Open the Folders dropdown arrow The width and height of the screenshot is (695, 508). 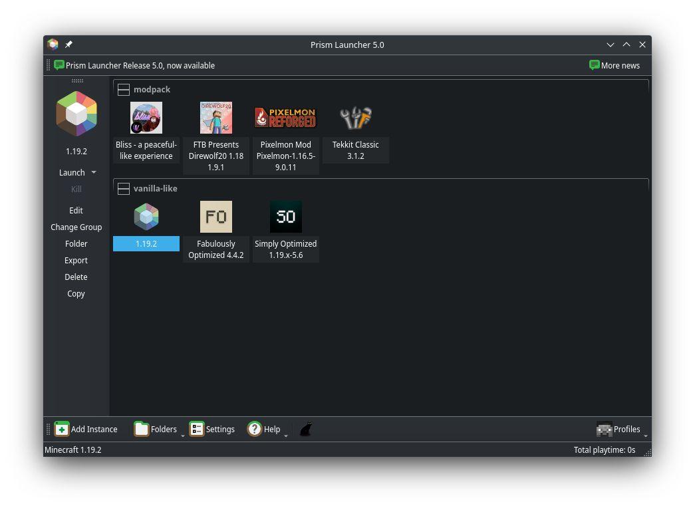pos(183,436)
